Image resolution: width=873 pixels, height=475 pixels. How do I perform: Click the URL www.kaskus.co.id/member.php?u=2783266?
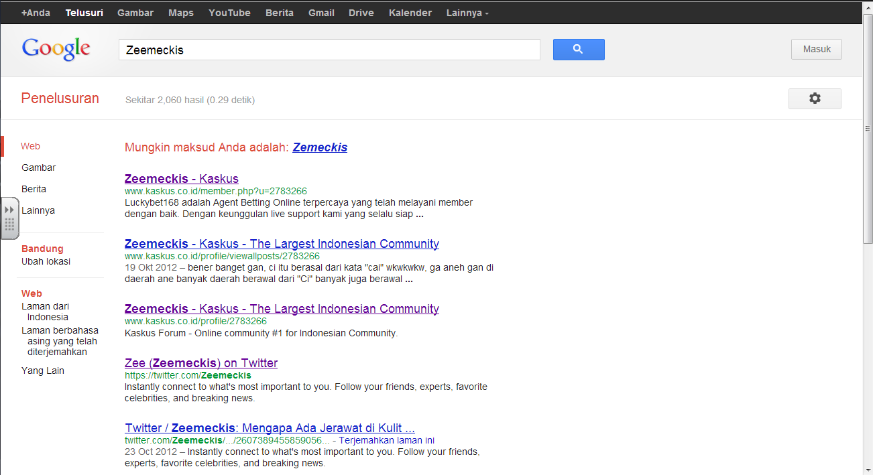(216, 191)
